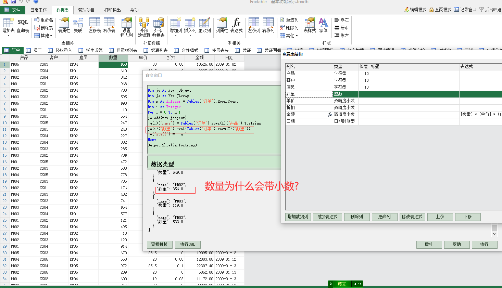
Task: Toggle the 记录窗口 record window
Action: click(465, 10)
